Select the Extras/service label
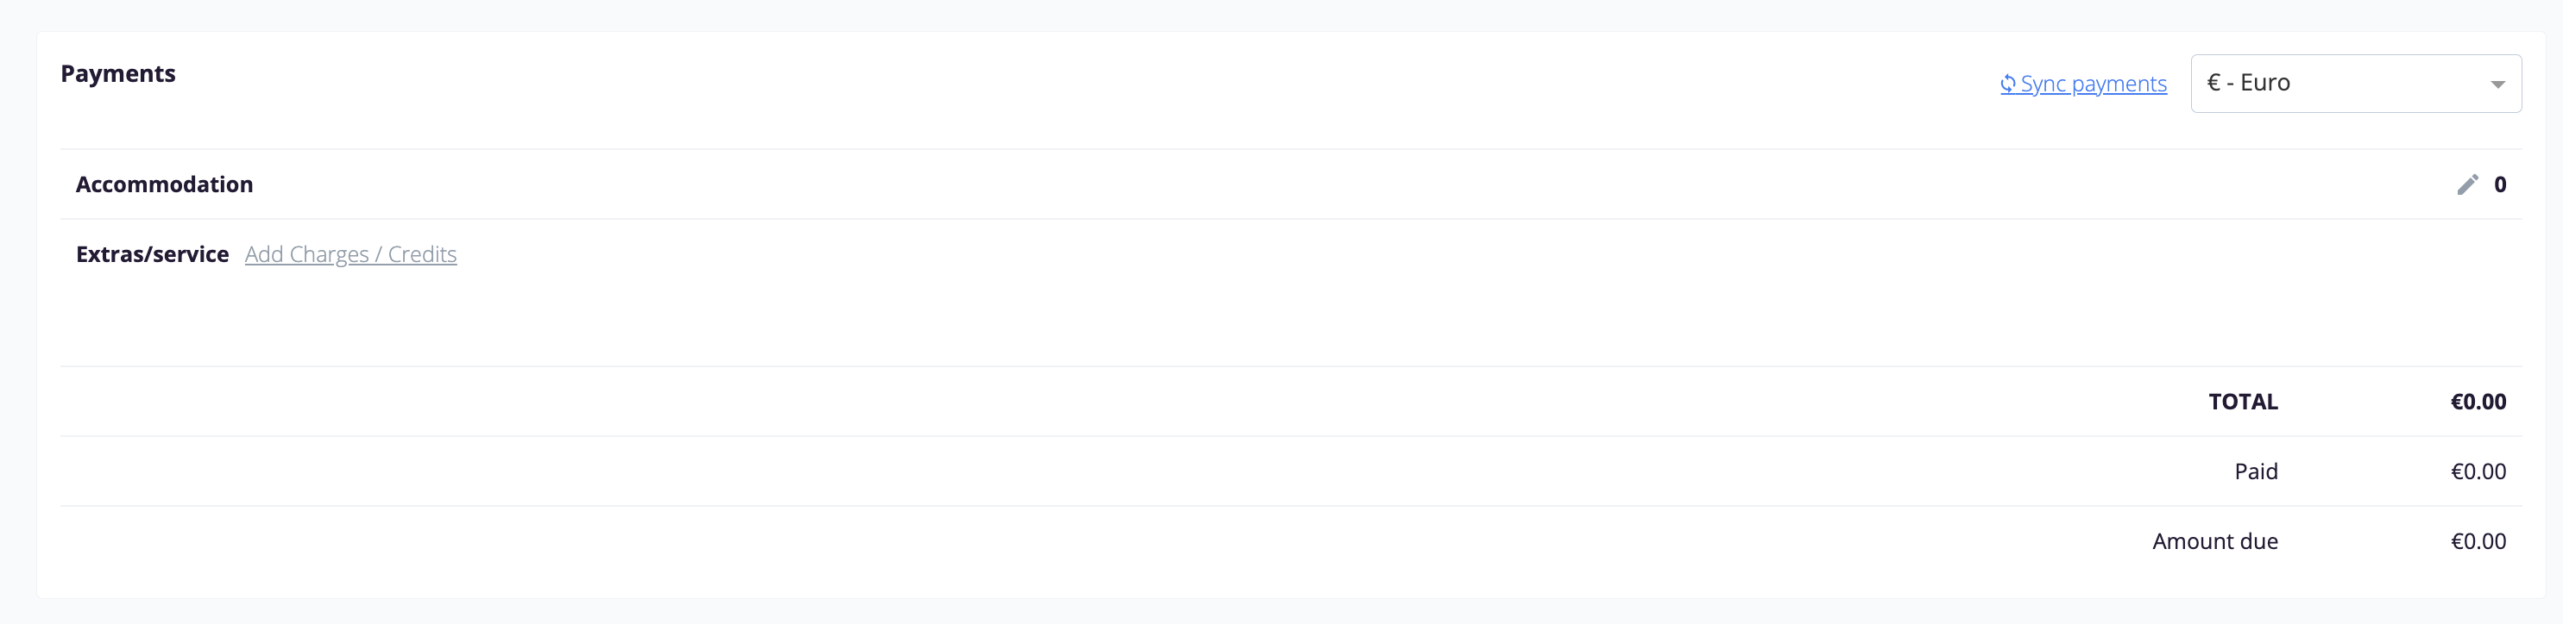This screenshot has height=624, width=2563. point(152,254)
